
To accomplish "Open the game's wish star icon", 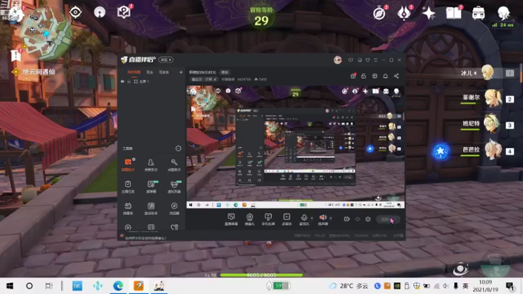I will click(x=429, y=13).
